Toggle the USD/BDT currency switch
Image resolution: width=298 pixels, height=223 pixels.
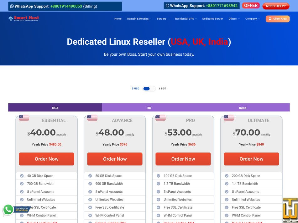click(x=149, y=89)
